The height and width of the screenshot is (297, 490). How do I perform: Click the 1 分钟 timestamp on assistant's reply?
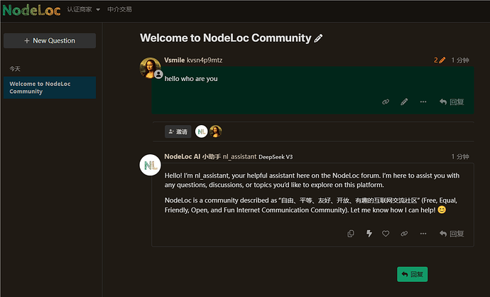point(460,156)
